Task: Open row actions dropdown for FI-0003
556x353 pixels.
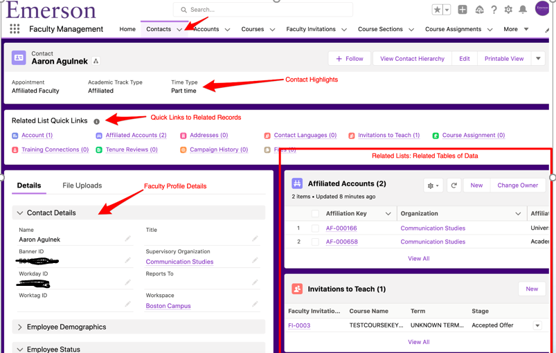Action: pyautogui.click(x=537, y=325)
